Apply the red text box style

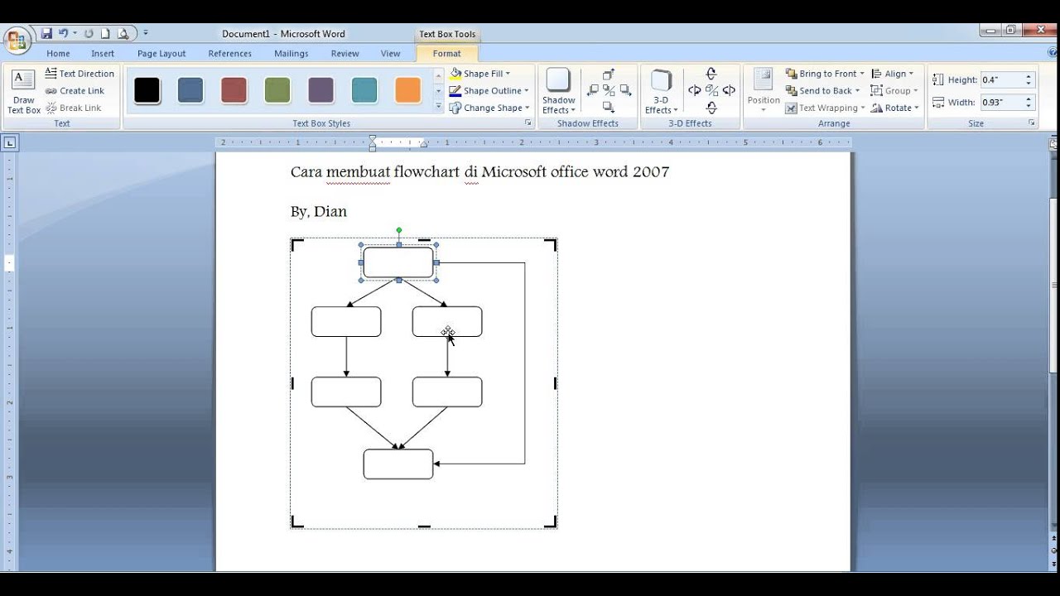click(234, 90)
